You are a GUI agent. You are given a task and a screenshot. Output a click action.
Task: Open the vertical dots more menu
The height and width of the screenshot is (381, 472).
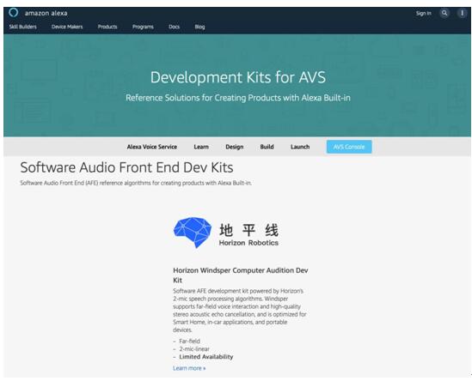pyautogui.click(x=462, y=13)
